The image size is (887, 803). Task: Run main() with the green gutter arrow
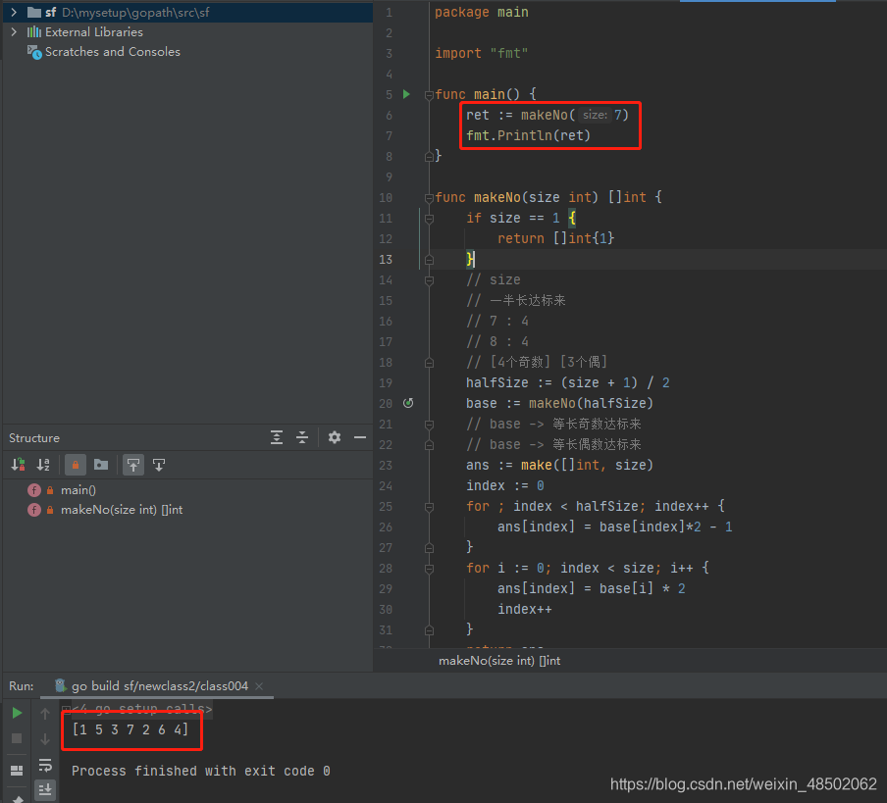pos(406,94)
